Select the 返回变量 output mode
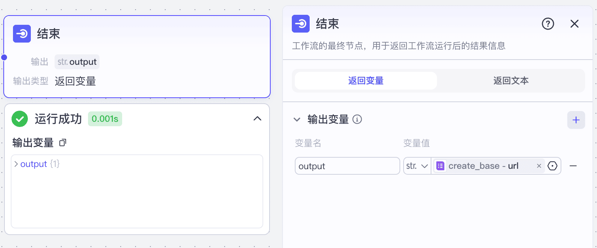 pyautogui.click(x=365, y=81)
